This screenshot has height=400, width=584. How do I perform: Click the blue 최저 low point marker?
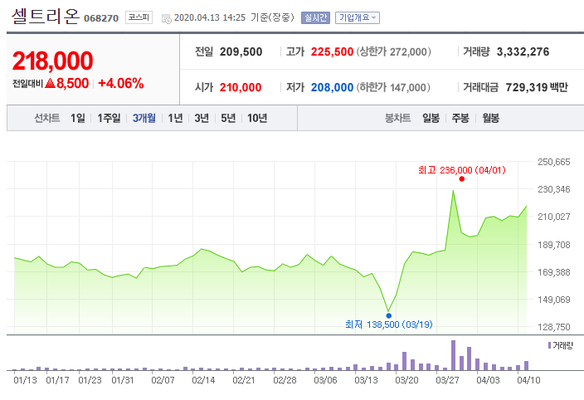pos(389,316)
